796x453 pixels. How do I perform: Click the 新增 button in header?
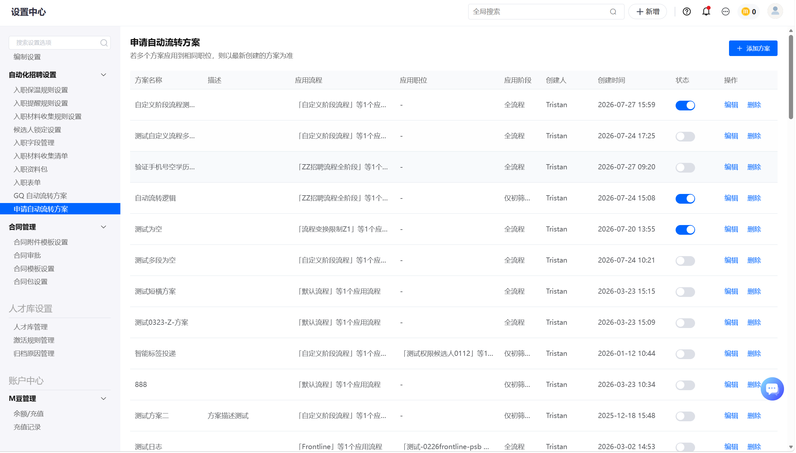[x=647, y=12]
